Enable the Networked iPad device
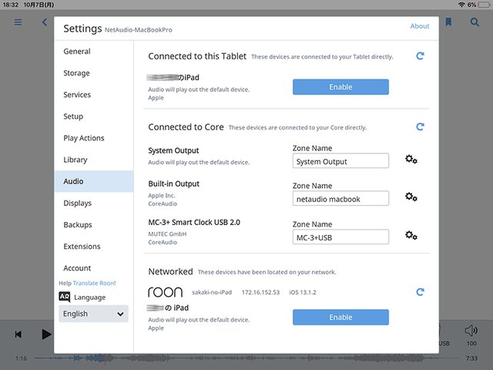Viewport: 493px width, 370px height. 340,317
